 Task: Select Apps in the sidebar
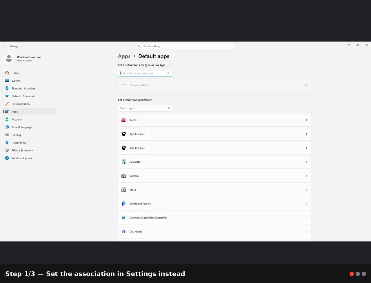coord(30,112)
